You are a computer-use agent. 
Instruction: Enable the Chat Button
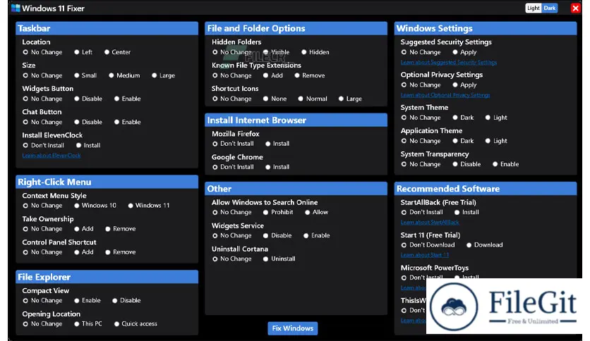pos(128,122)
